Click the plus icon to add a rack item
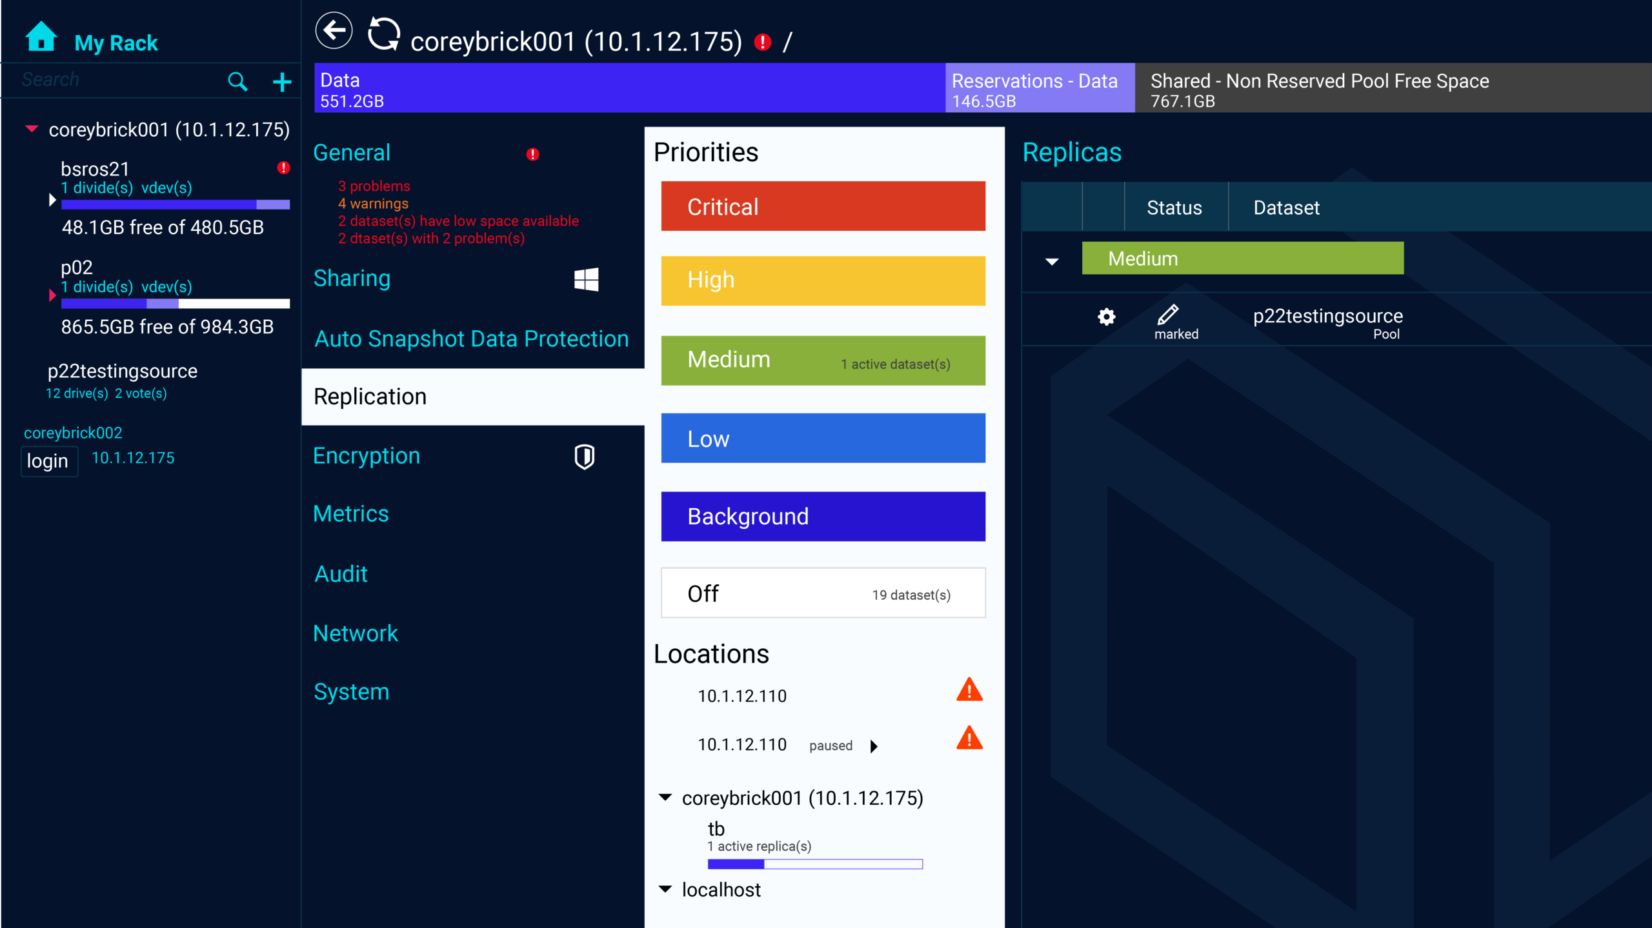Viewport: 1652px width, 928px height. pos(282,82)
